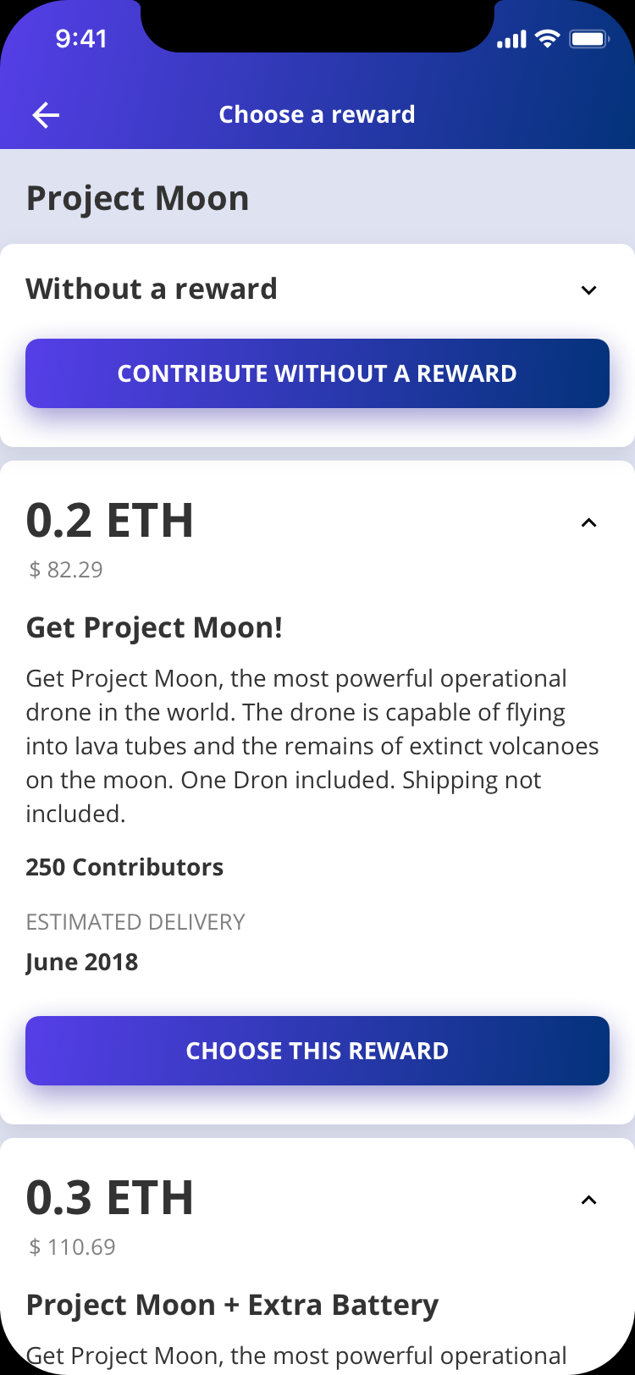Open the 'Get Project Moon!' reward title

[154, 627]
